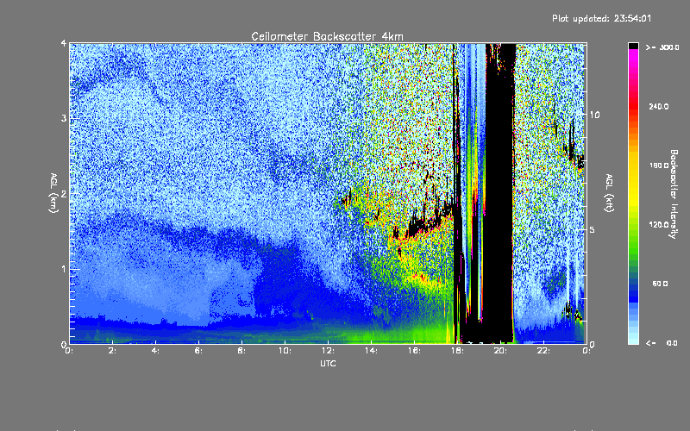Click the yellow band near 180.0 on the colorbar

[x=633, y=166]
